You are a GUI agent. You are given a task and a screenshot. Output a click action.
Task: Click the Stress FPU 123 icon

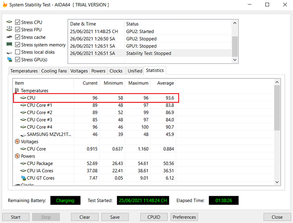pos(9,29)
